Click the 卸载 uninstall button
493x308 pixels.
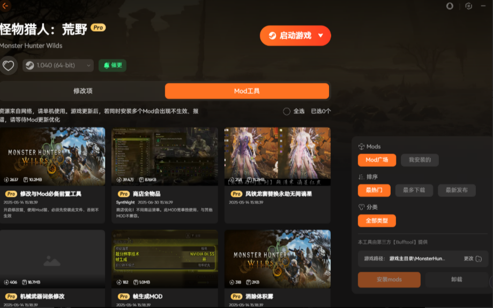[x=457, y=279]
